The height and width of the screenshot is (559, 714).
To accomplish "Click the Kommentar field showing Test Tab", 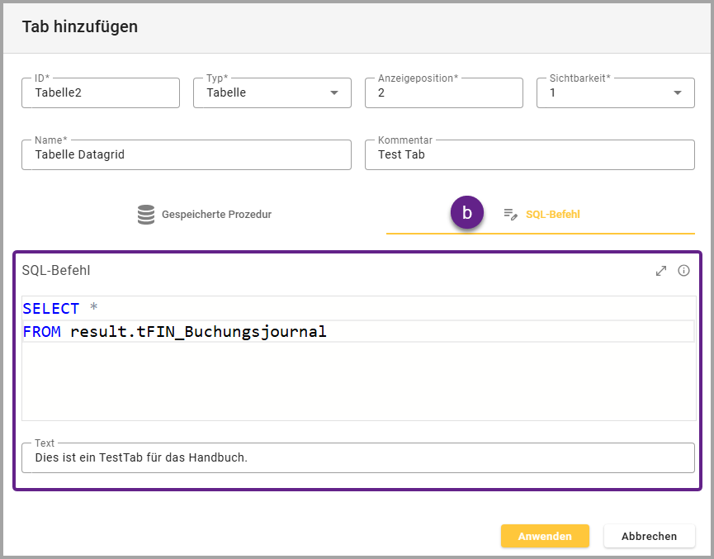I will [x=529, y=154].
